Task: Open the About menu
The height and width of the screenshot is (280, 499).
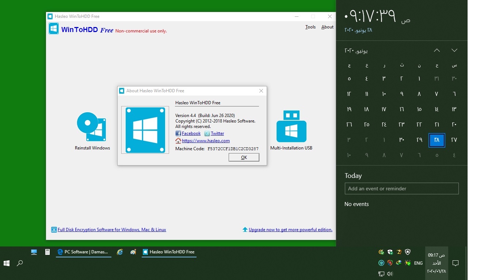Action: click(x=327, y=27)
